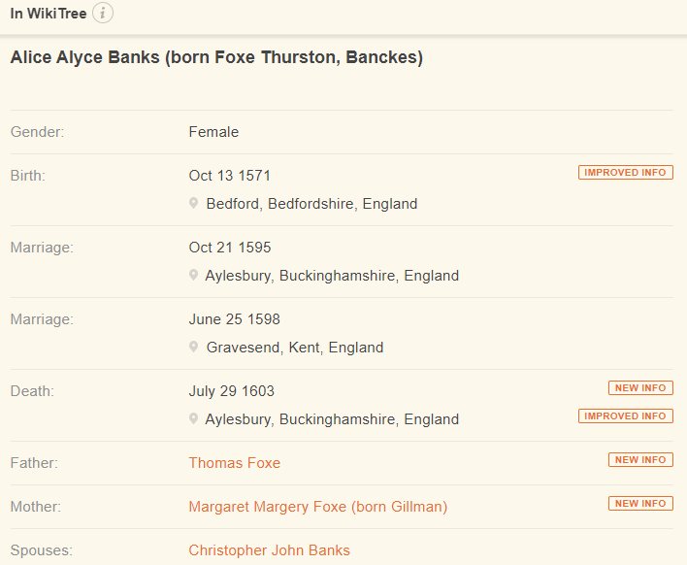Screen dimensions: 687x565
Task: Select Gravesend, Kent, England place text
Action: (x=295, y=348)
